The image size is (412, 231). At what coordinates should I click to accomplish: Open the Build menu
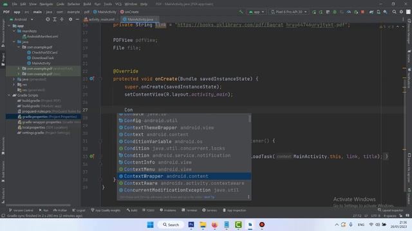(x=87, y=4)
